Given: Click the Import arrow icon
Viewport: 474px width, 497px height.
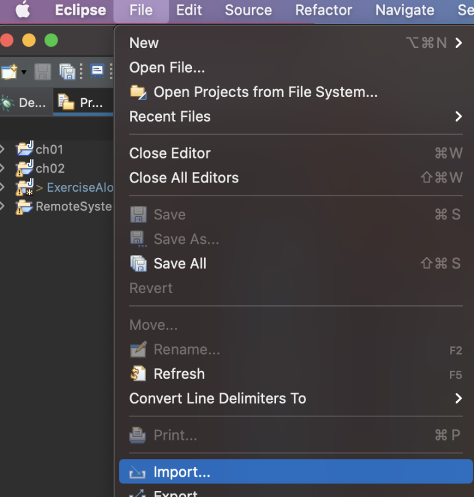Looking at the screenshot, I should (x=137, y=472).
